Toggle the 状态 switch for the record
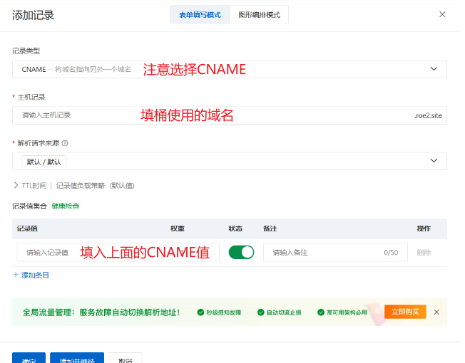 (x=241, y=252)
